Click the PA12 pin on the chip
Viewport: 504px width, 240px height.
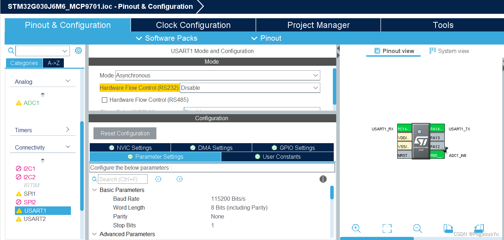pos(437,146)
